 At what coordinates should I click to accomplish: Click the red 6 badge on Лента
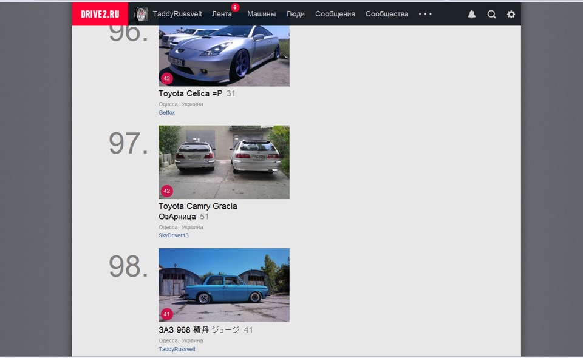coord(234,7)
